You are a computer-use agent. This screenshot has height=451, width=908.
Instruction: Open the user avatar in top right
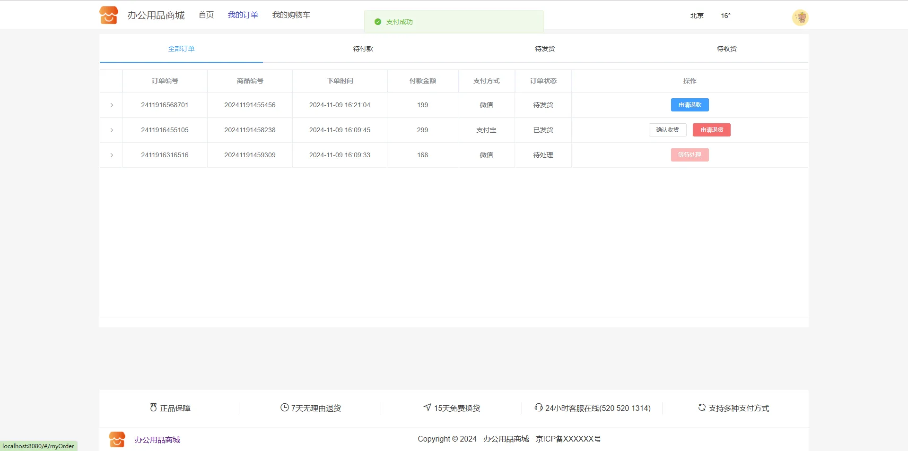pos(800,17)
